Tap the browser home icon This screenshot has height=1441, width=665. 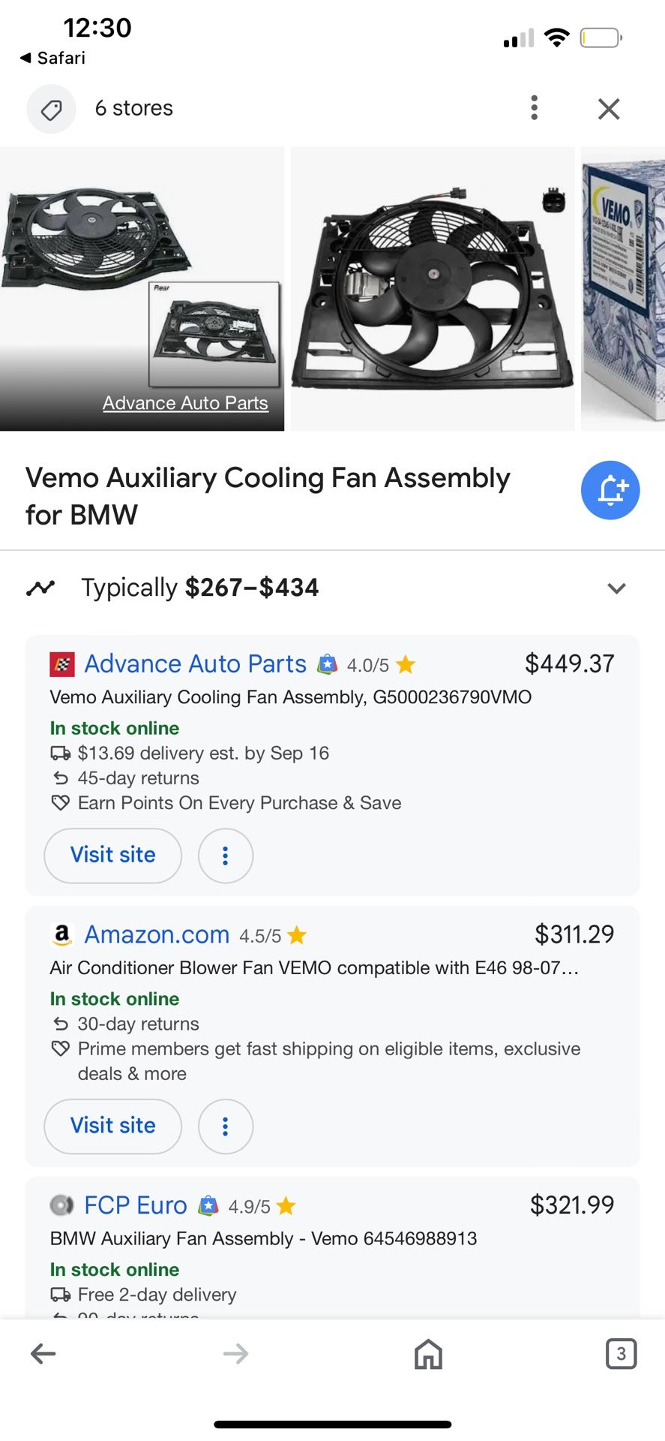click(x=428, y=1354)
